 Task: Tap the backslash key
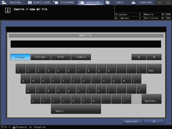[141, 68]
